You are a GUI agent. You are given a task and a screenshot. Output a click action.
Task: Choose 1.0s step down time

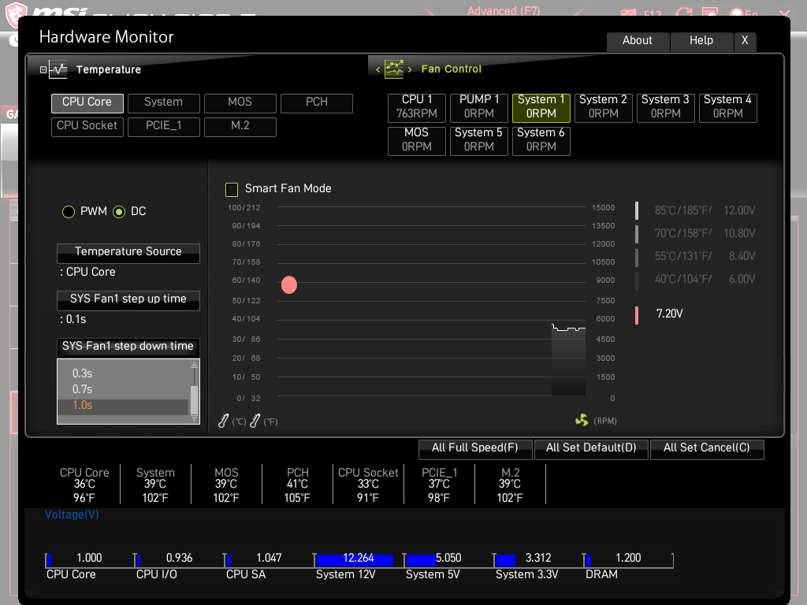[x=123, y=406]
